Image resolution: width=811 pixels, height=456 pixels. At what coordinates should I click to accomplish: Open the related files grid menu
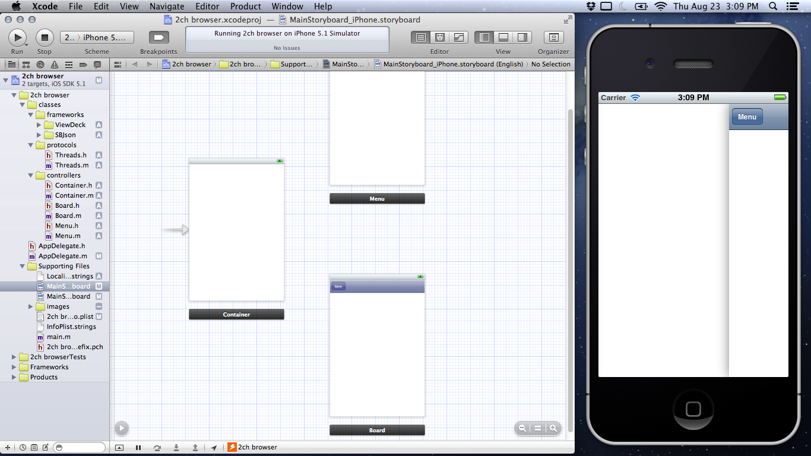118,64
